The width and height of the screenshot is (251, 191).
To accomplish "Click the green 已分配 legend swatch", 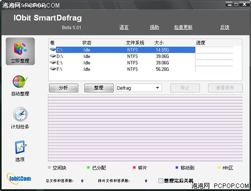I will (x=88, y=167).
